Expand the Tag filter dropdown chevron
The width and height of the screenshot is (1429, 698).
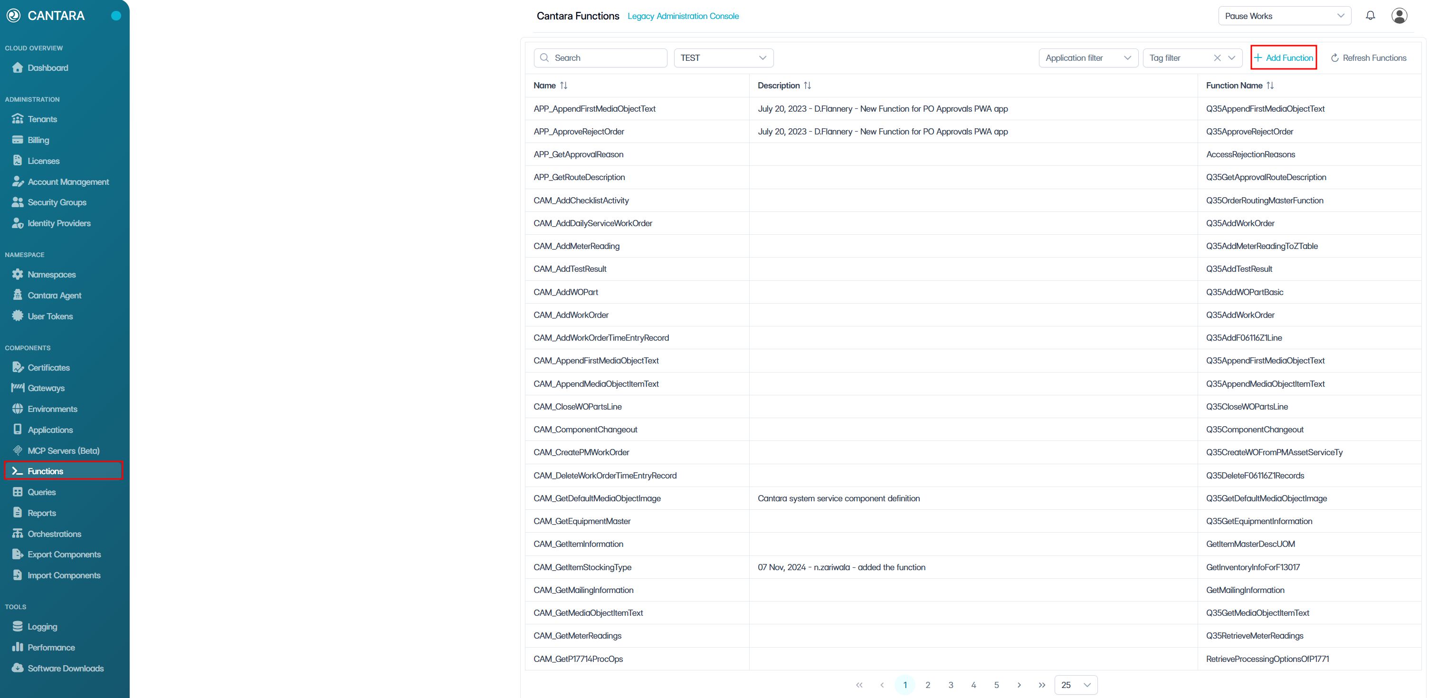click(1231, 57)
